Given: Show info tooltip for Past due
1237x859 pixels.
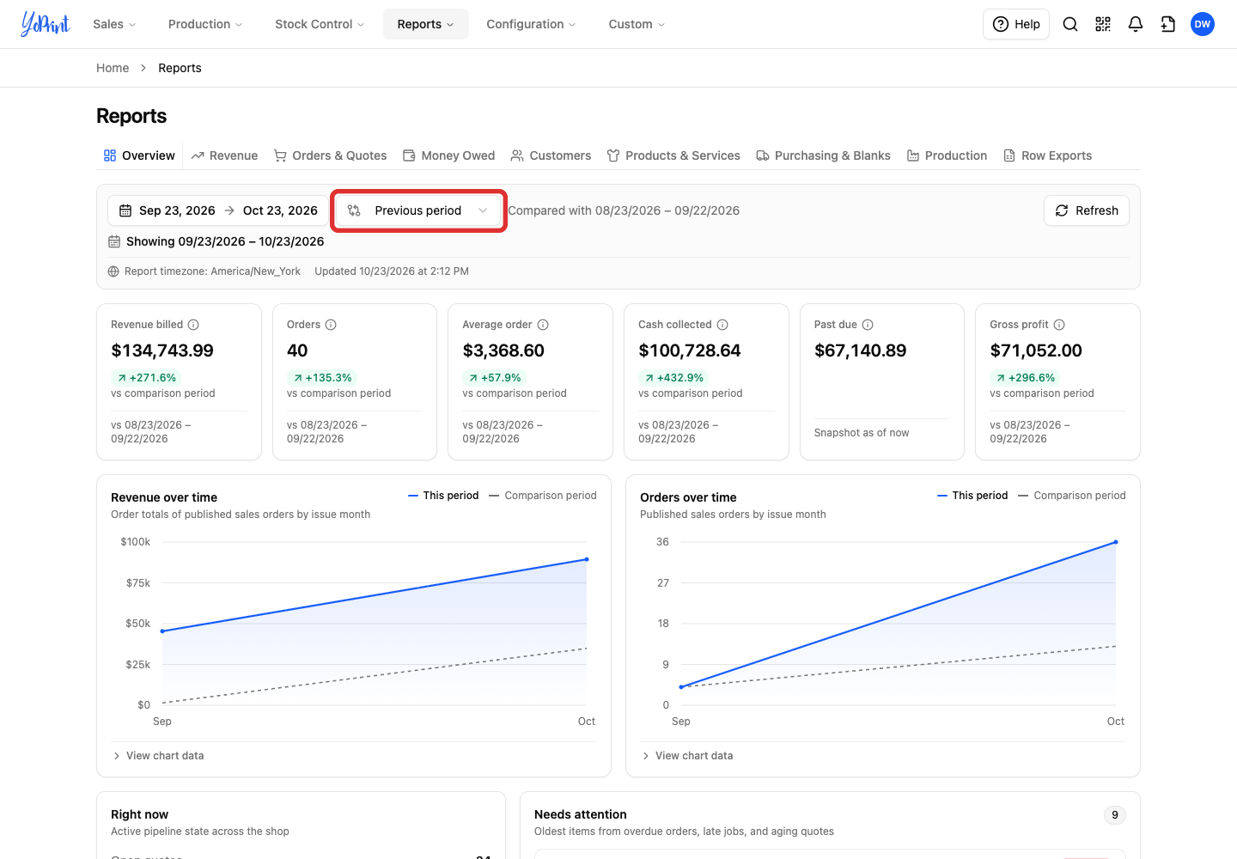Looking at the screenshot, I should coord(868,325).
